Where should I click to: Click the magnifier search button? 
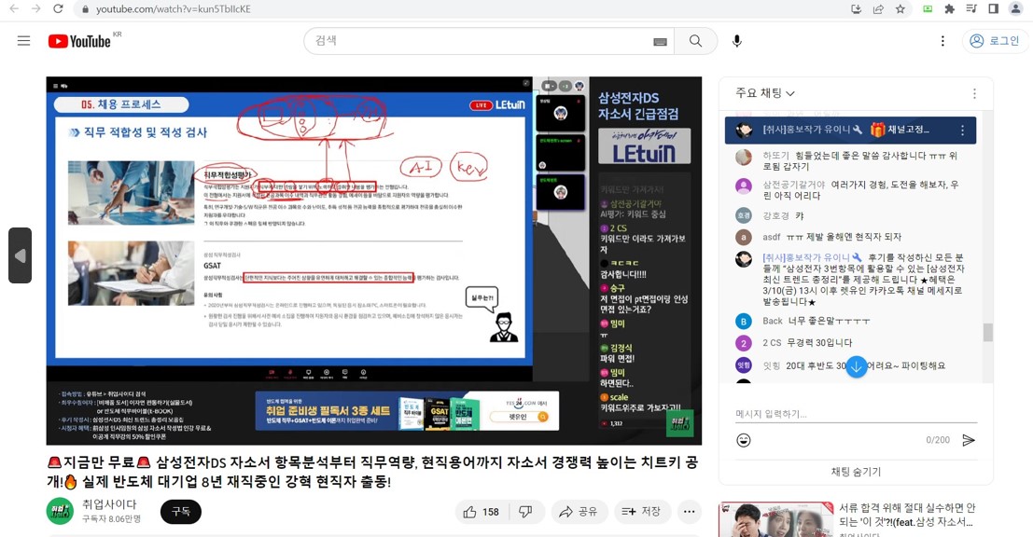(695, 41)
